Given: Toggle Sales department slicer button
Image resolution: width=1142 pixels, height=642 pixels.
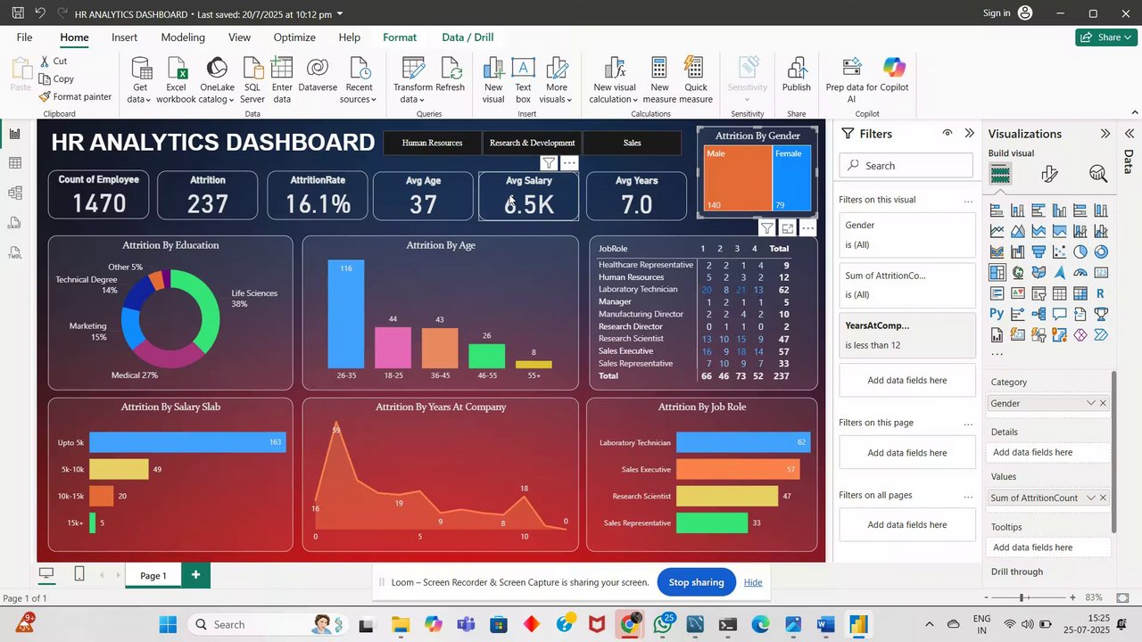Looking at the screenshot, I should click(x=632, y=143).
